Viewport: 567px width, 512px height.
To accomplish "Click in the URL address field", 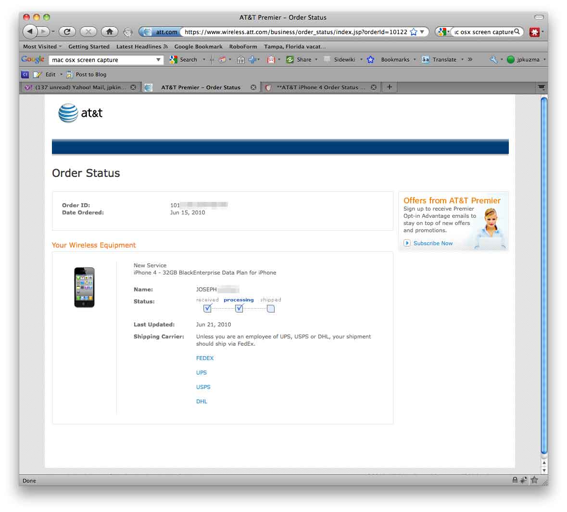I will coord(296,32).
